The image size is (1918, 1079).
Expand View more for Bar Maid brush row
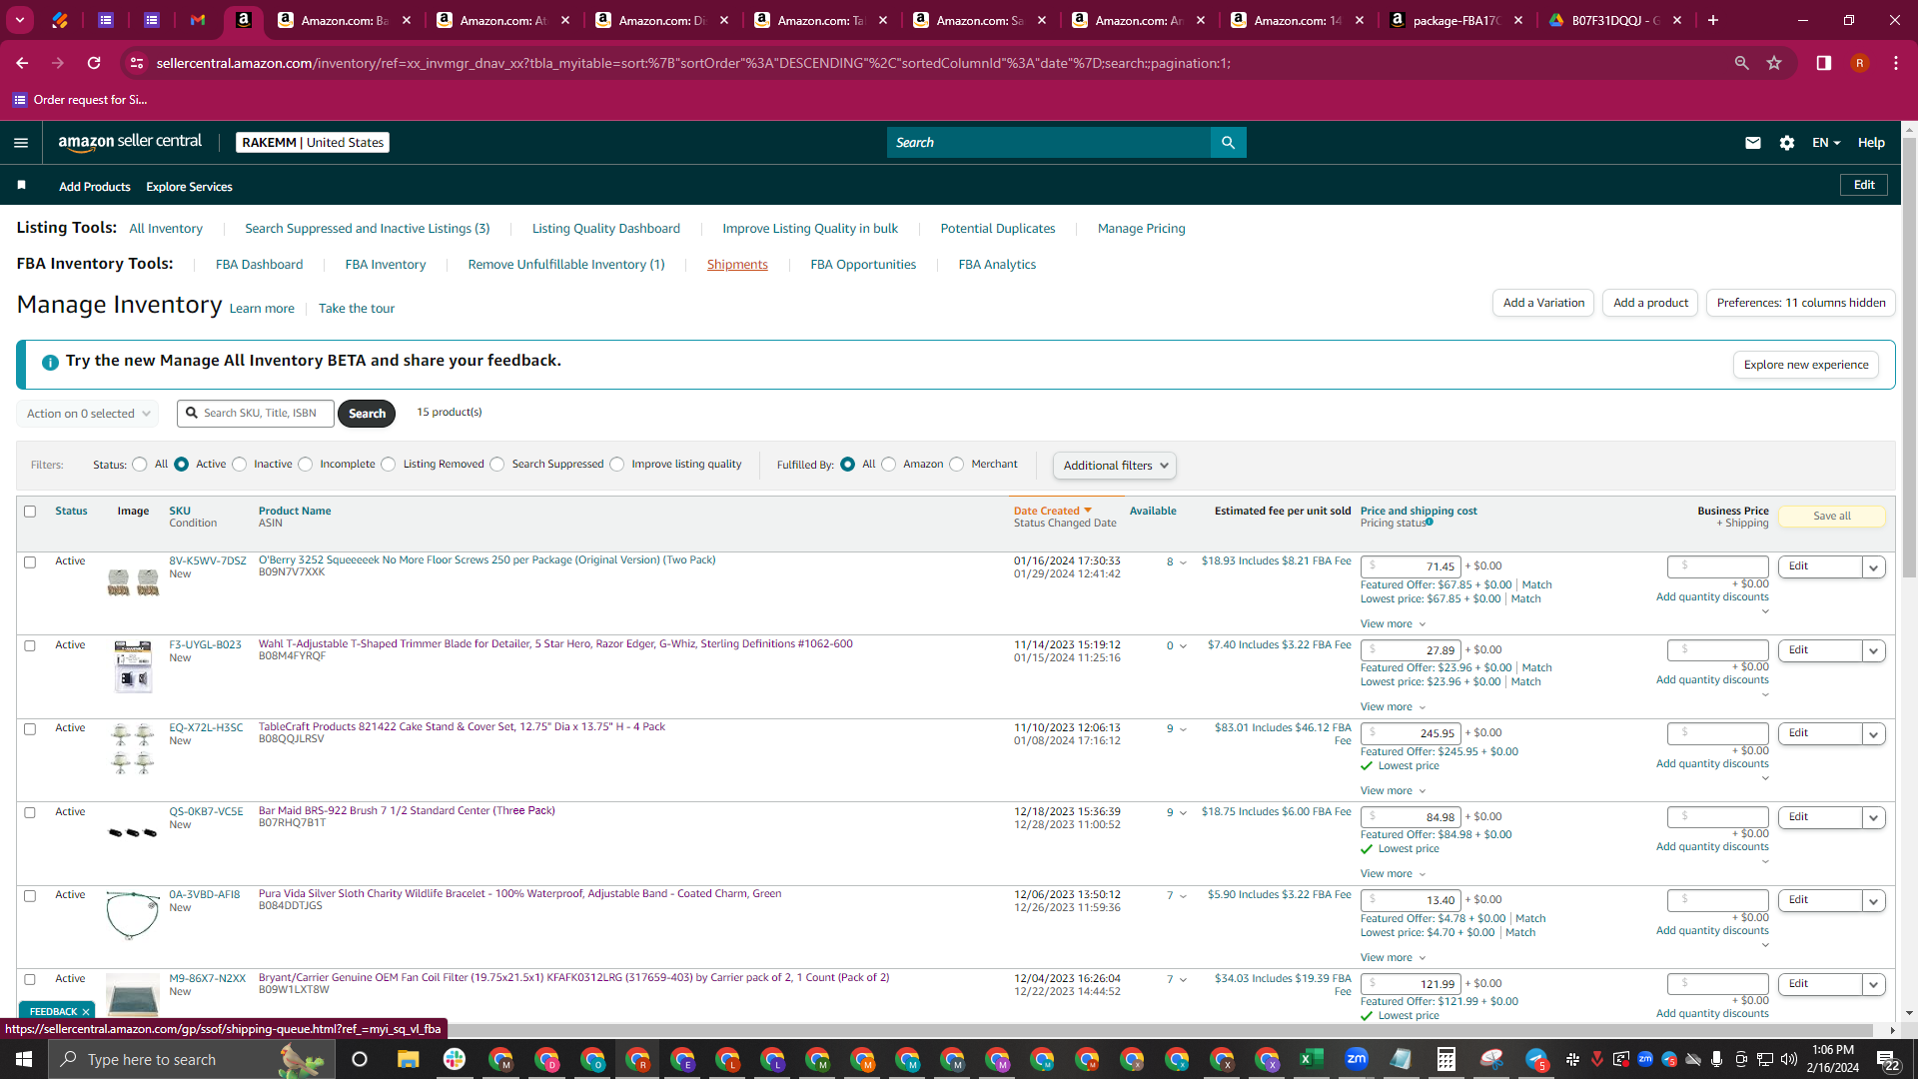point(1393,874)
